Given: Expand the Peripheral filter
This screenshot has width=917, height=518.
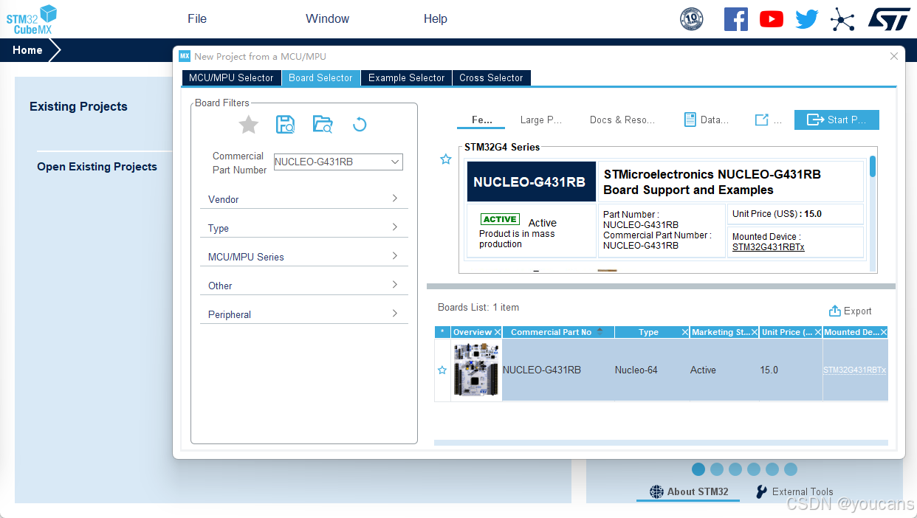Looking at the screenshot, I should (x=304, y=314).
